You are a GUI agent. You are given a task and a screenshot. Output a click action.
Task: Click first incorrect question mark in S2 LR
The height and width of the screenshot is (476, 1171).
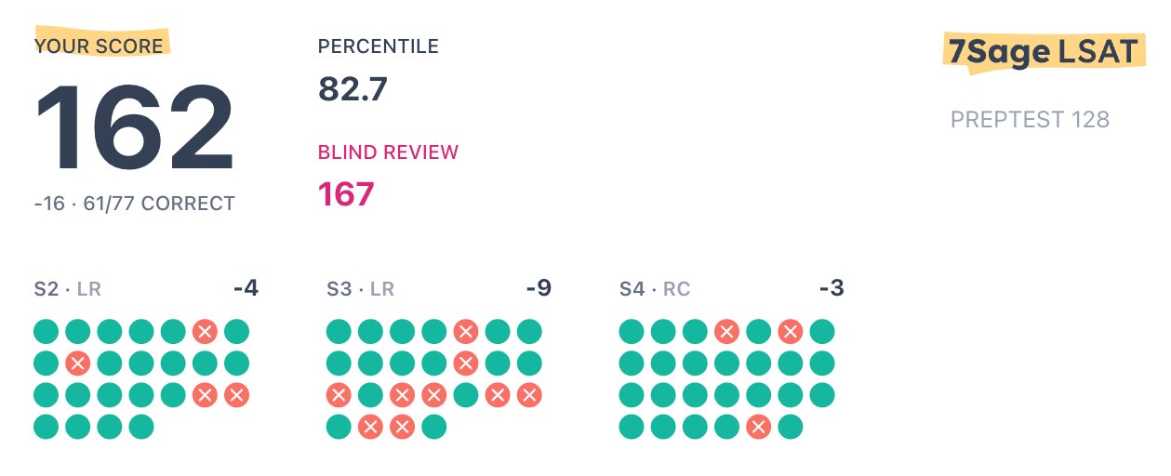205,331
